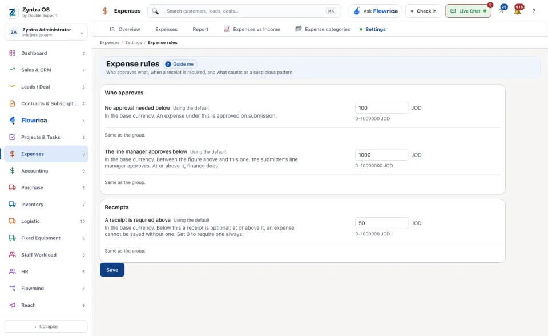The image size is (548, 336).
Task: Open the Contracts & Subscriptions icon
Action: point(12,103)
